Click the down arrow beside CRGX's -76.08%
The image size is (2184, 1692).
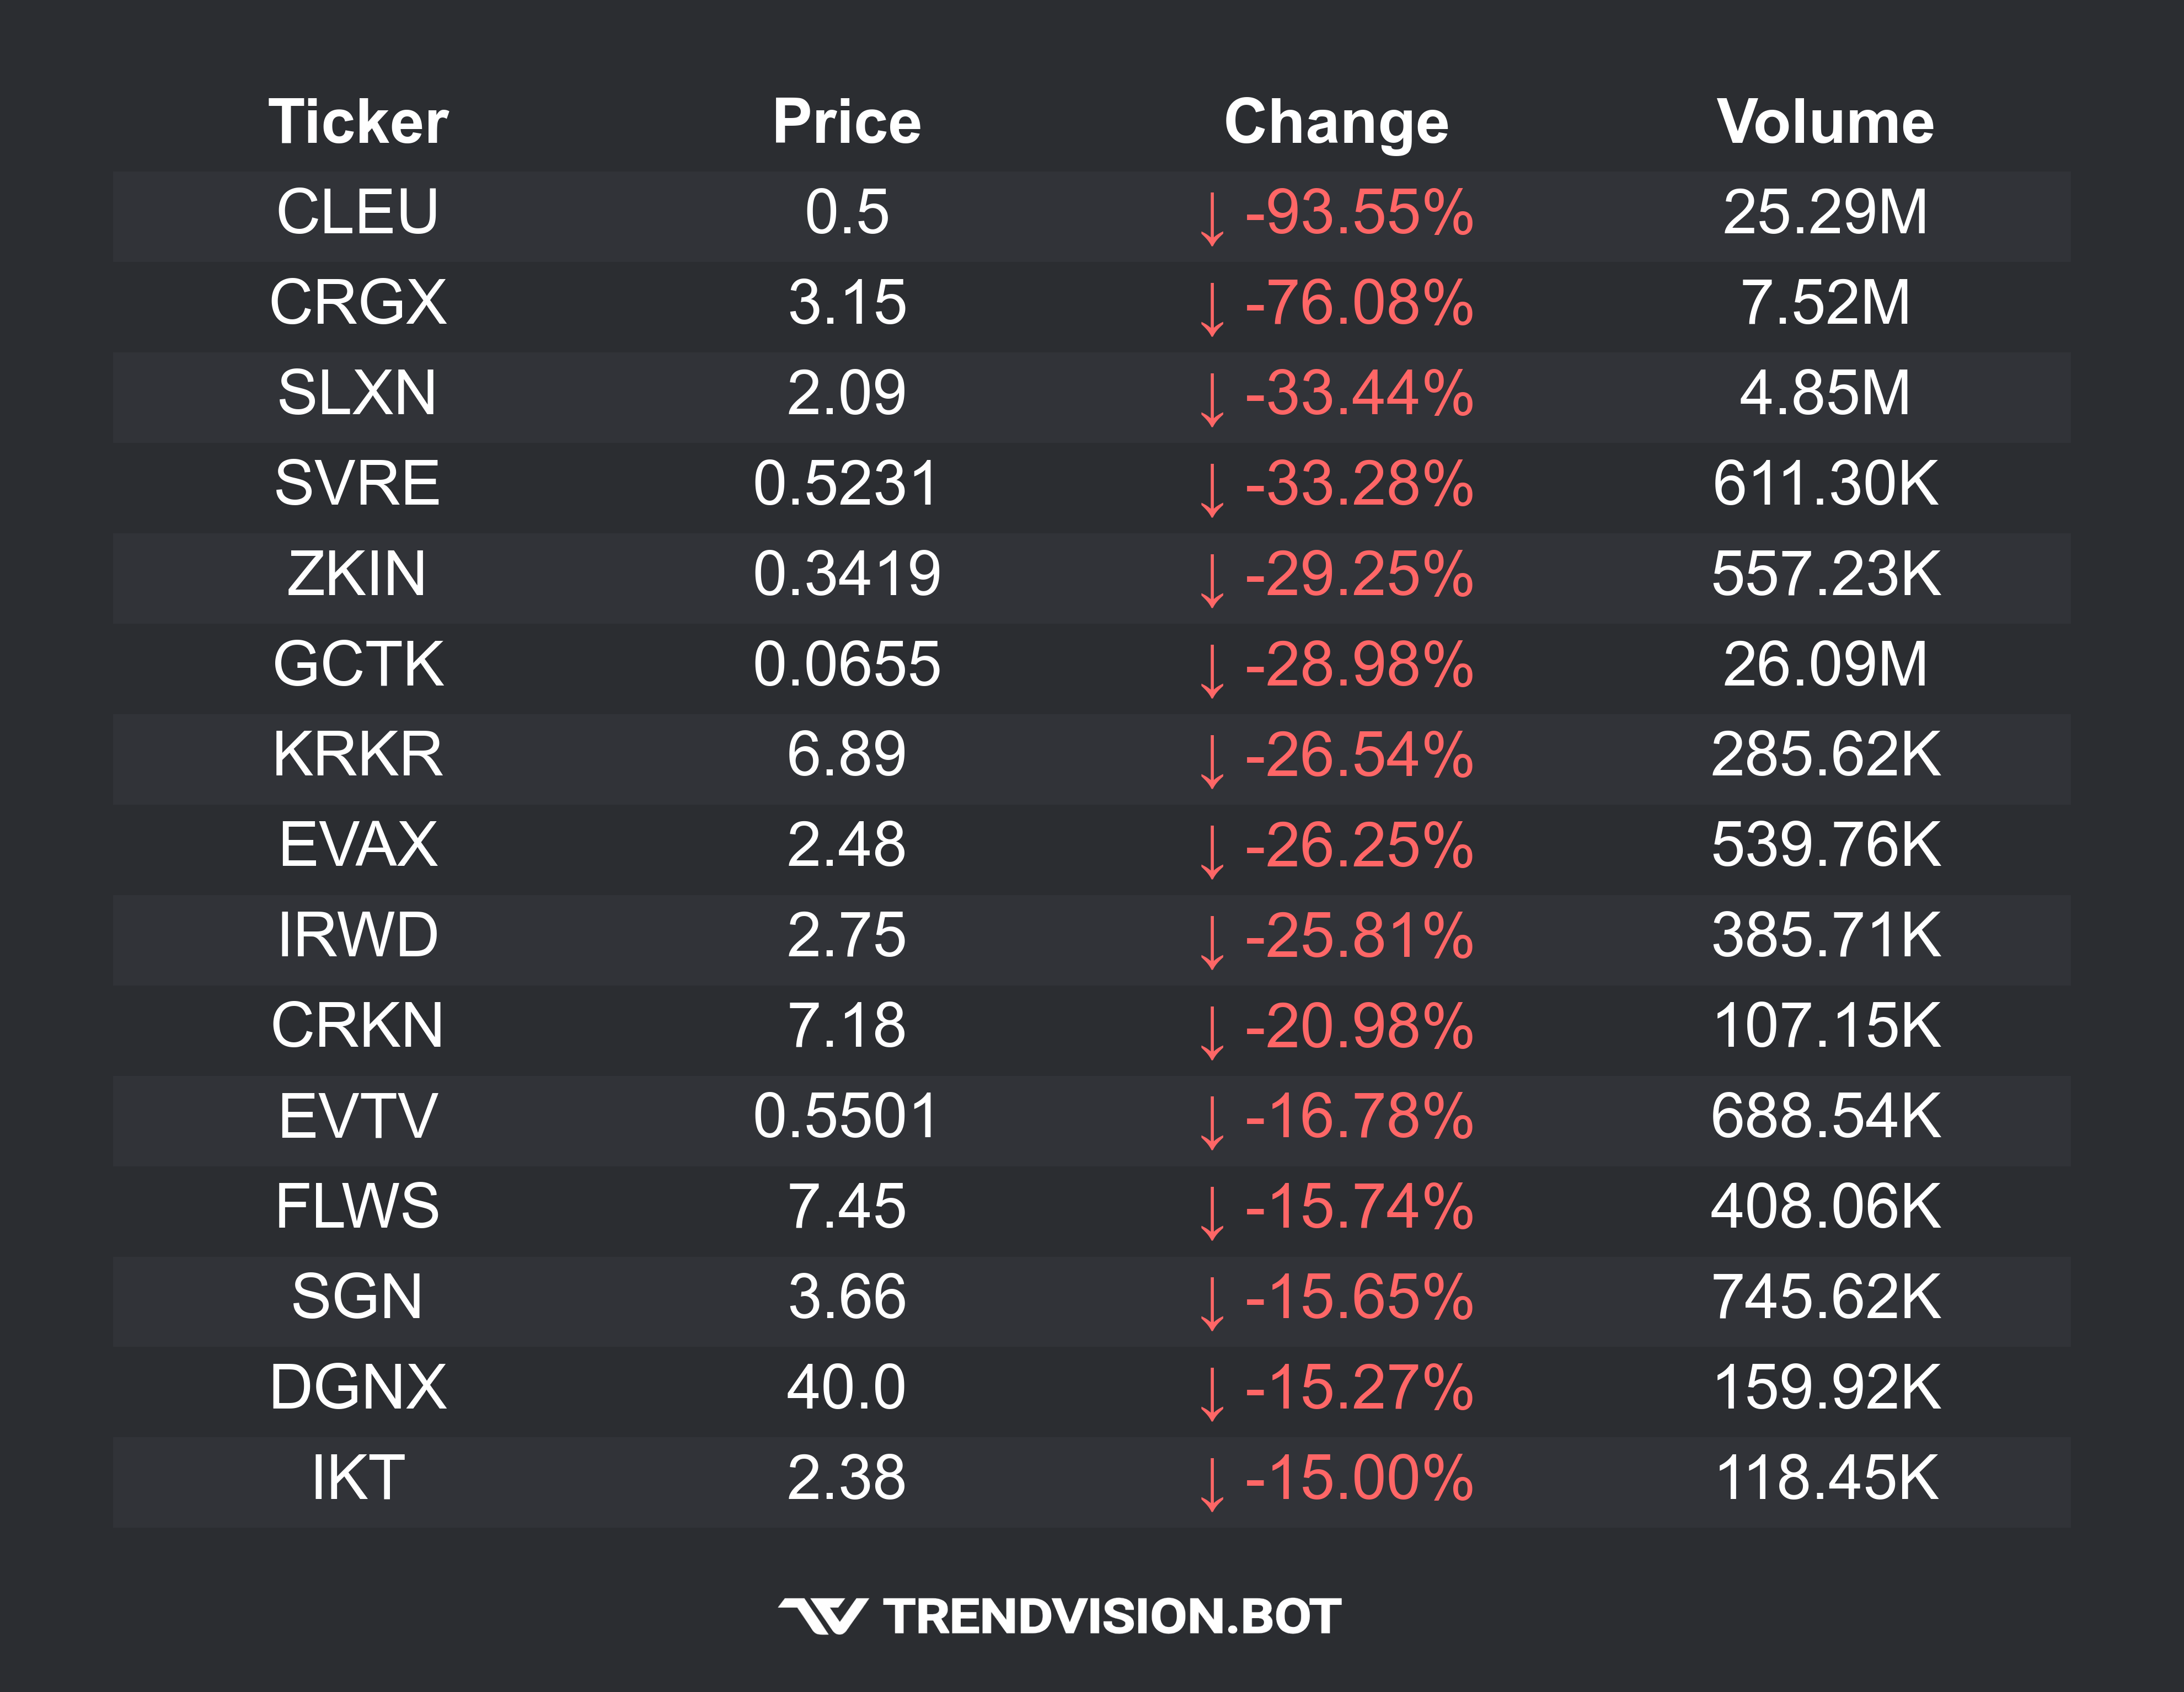[1212, 309]
